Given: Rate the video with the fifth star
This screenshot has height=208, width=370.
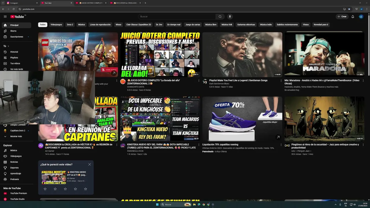Looking at the screenshot, I should [86, 189].
